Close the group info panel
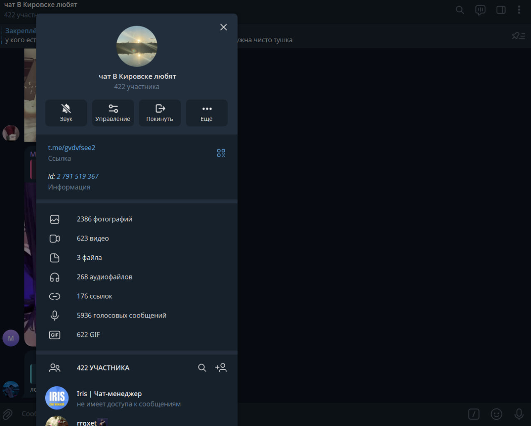 pyautogui.click(x=224, y=27)
